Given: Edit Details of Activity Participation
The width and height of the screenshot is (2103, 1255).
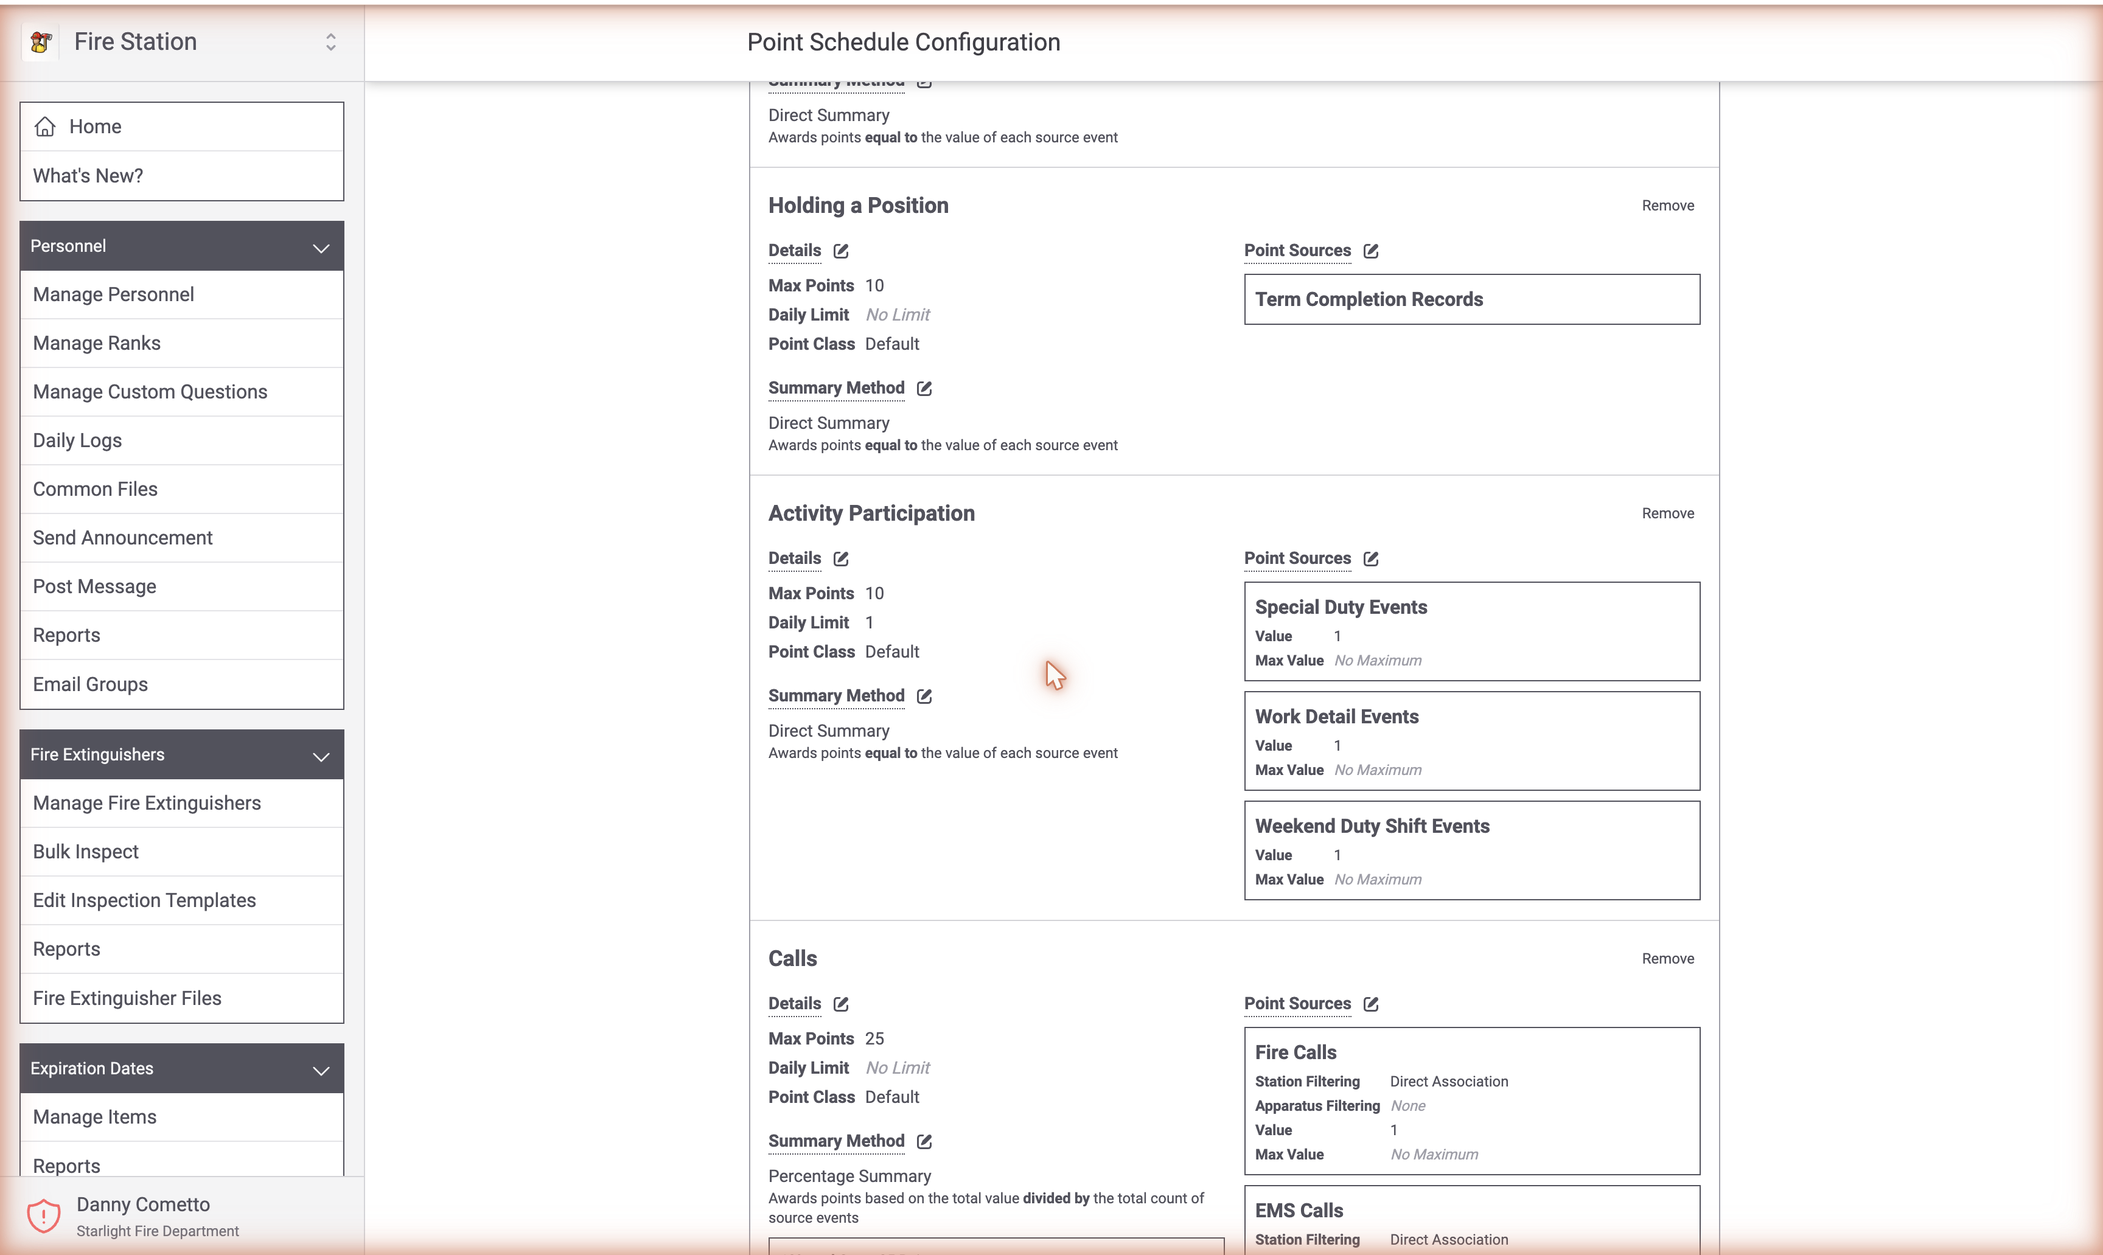Looking at the screenshot, I should (841, 559).
